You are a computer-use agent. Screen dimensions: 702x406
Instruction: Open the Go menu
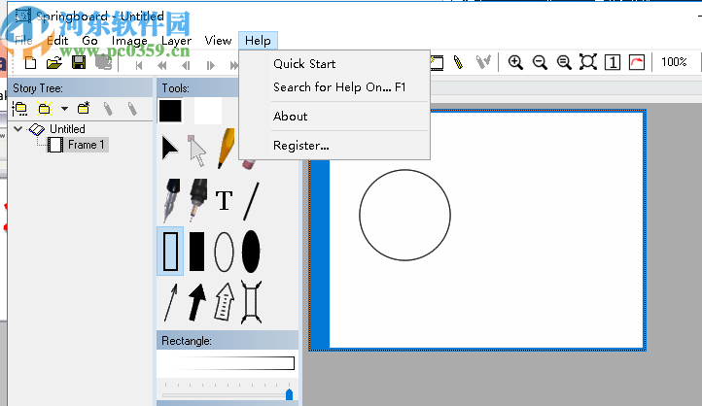89,41
